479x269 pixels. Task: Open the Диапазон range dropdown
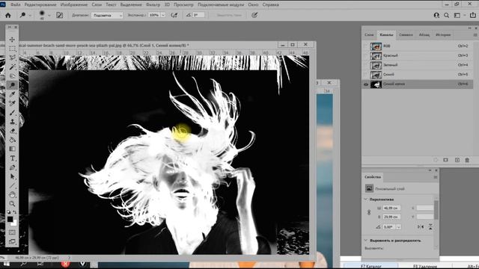coord(107,15)
